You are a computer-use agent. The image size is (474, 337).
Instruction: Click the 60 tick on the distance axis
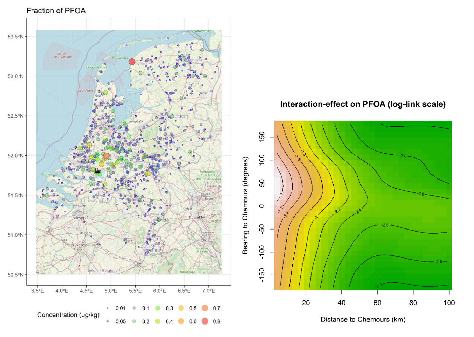[x=377, y=303]
